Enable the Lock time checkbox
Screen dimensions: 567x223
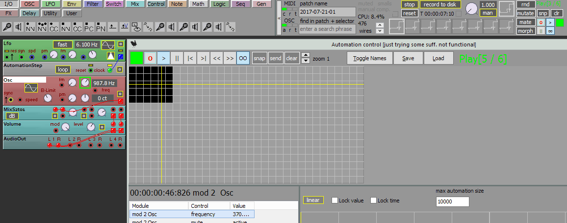[x=374, y=201]
